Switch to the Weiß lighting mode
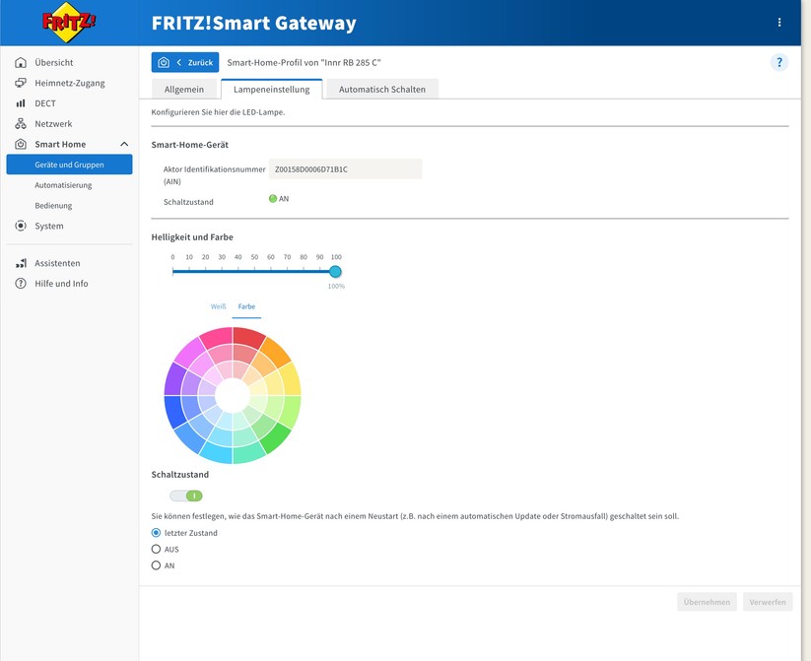Image resolution: width=811 pixels, height=661 pixels. point(217,306)
